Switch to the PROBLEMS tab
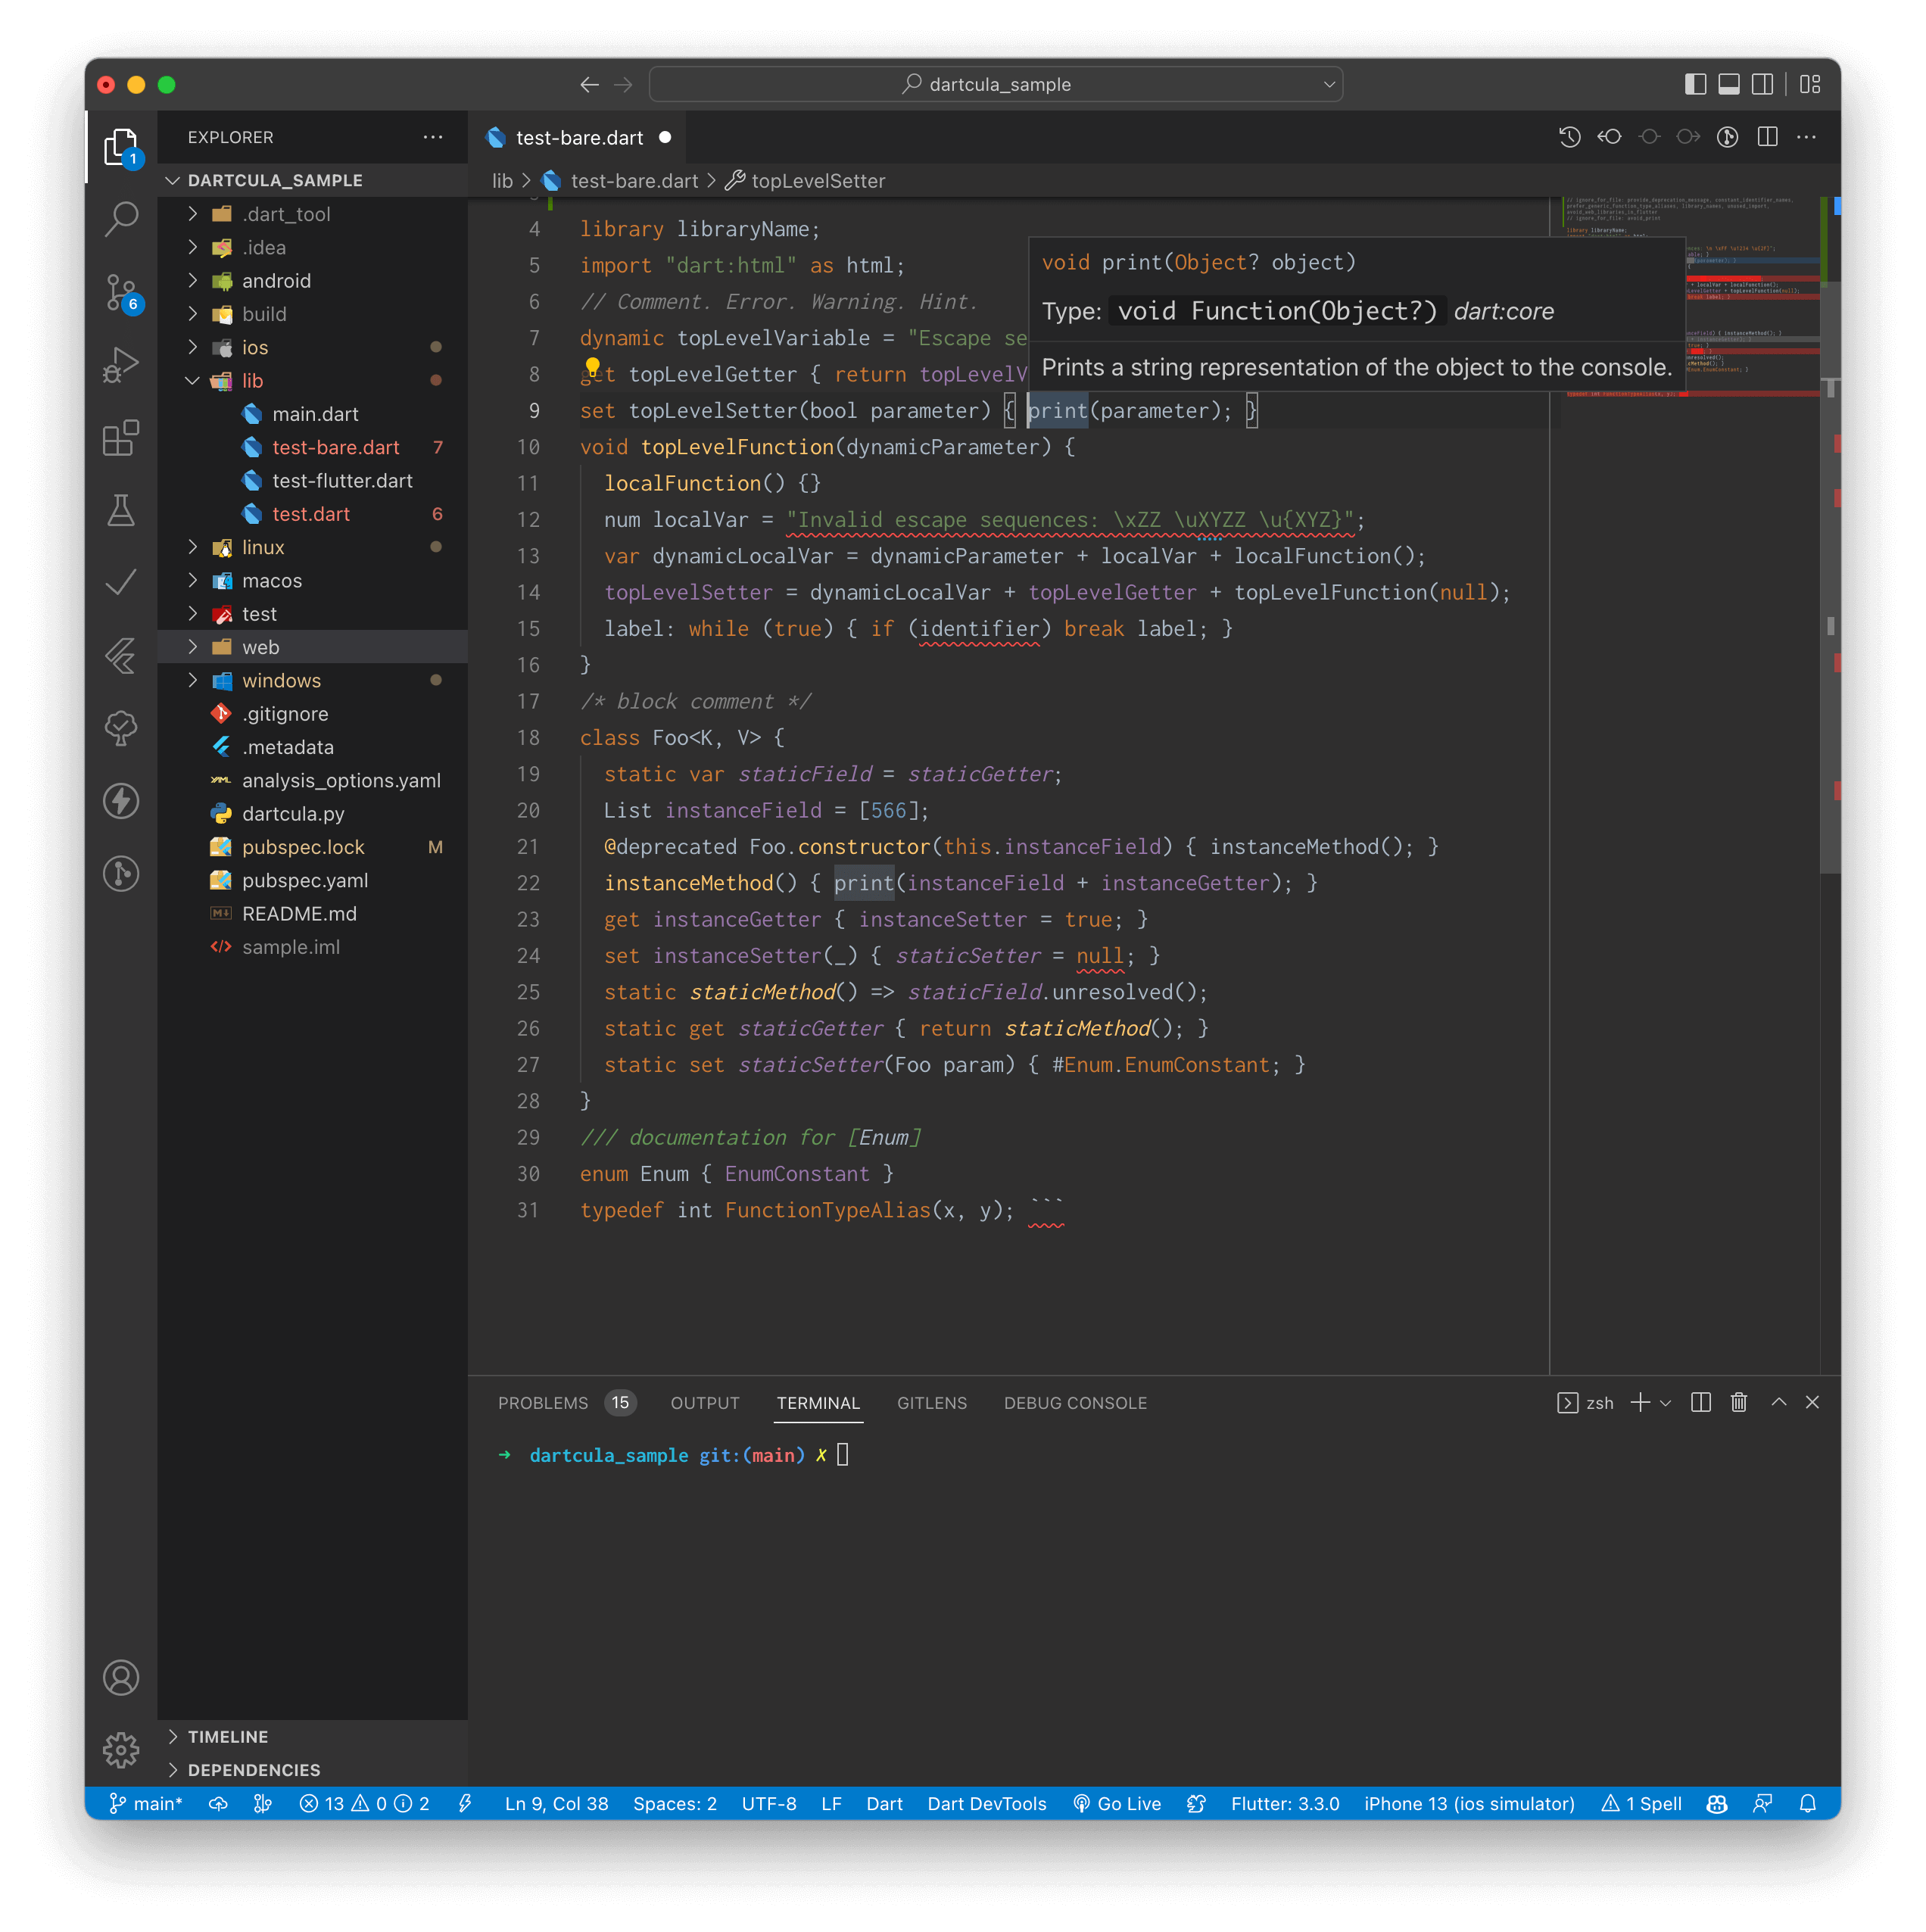 [543, 1402]
